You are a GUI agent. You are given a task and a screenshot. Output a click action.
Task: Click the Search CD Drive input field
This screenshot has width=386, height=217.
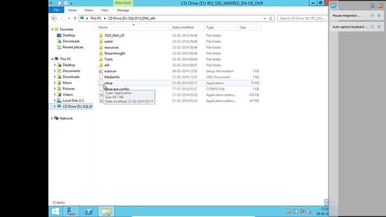click(303, 19)
